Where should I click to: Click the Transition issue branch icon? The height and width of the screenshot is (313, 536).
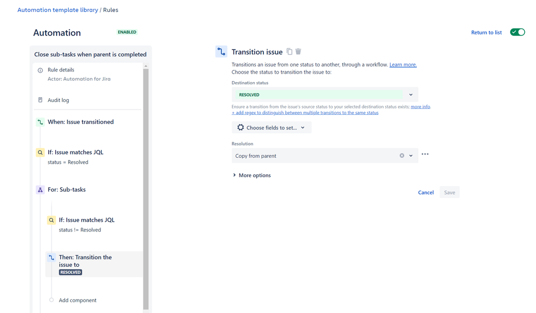(x=221, y=52)
